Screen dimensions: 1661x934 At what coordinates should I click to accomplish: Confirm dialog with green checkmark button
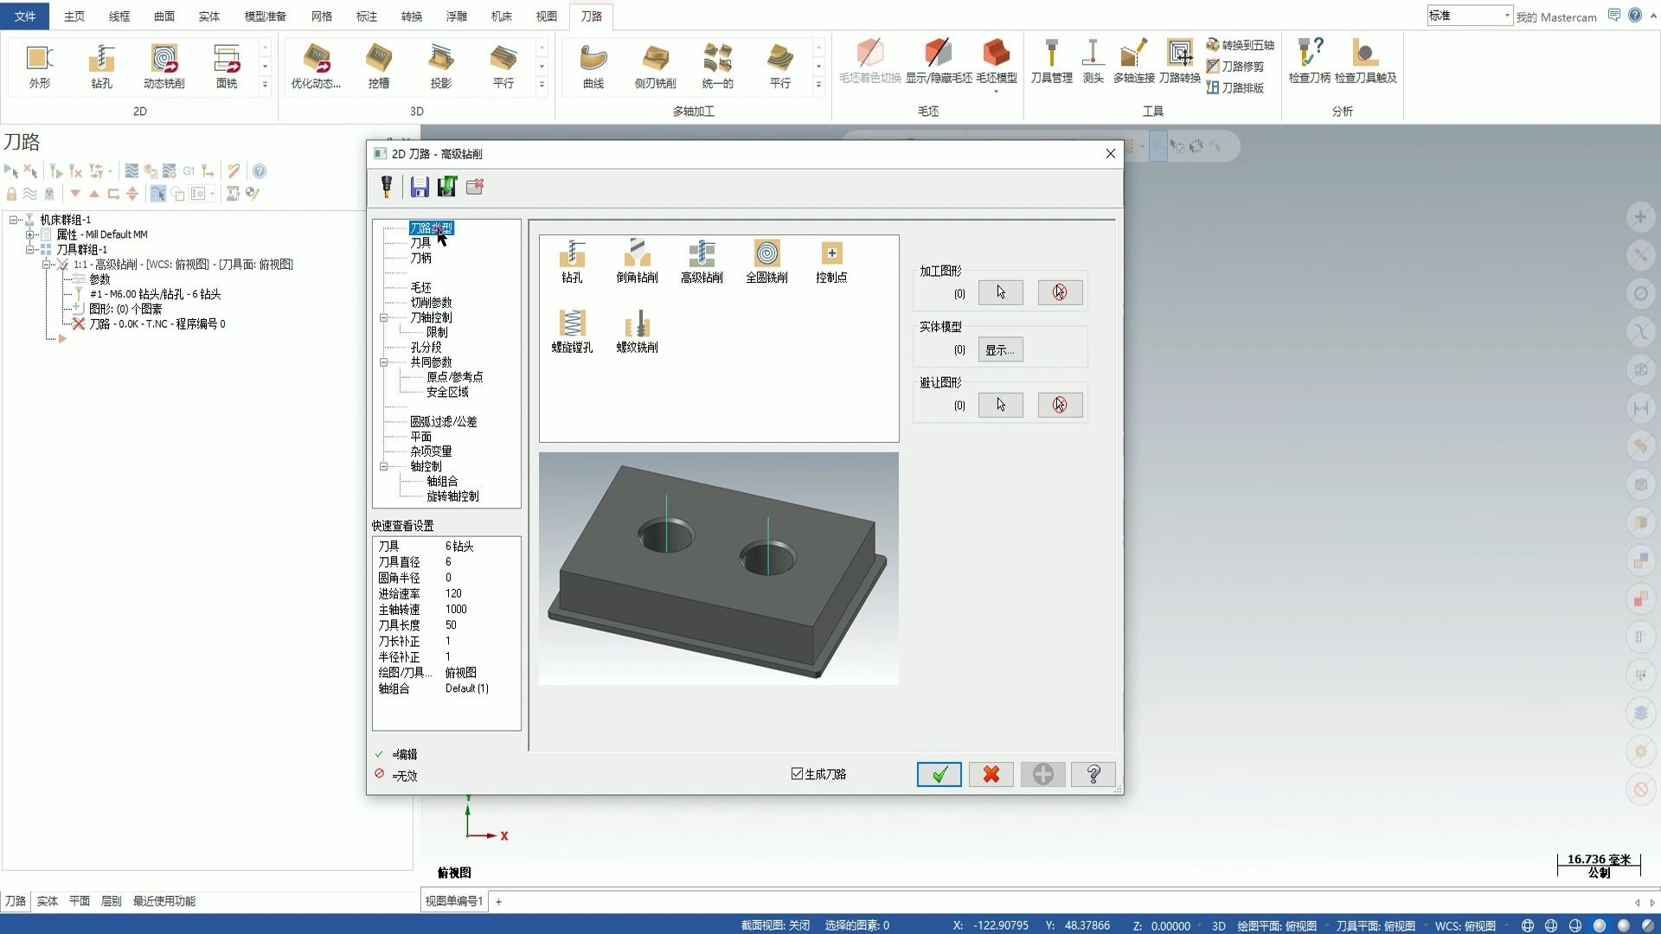coord(939,774)
